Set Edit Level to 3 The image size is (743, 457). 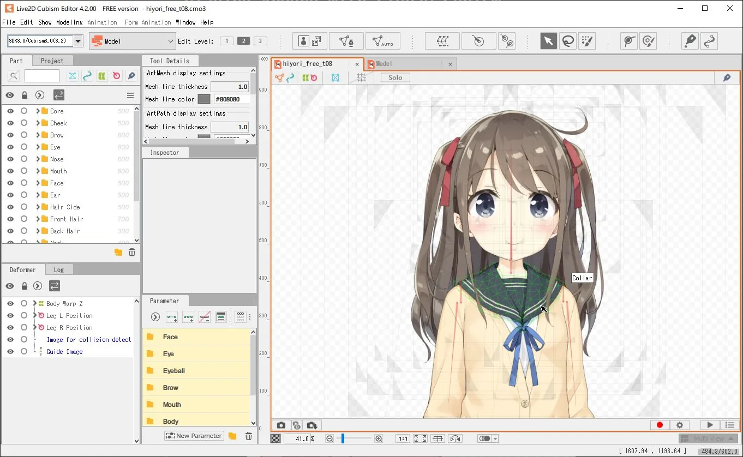tap(261, 41)
